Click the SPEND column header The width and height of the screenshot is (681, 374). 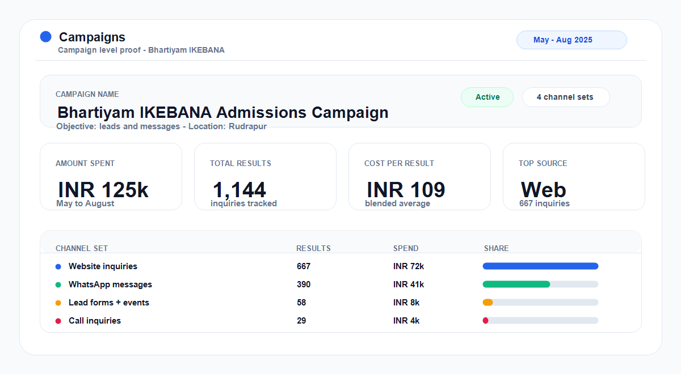point(406,248)
